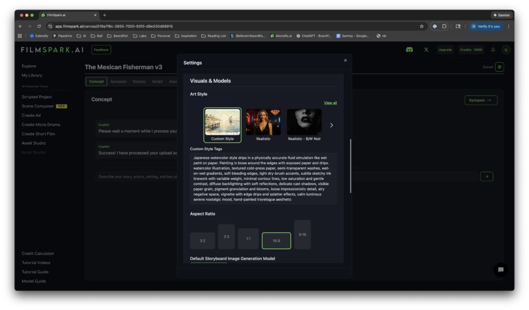Click the U user avatar icon

pos(506,49)
